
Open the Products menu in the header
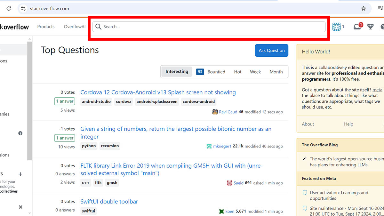(46, 27)
